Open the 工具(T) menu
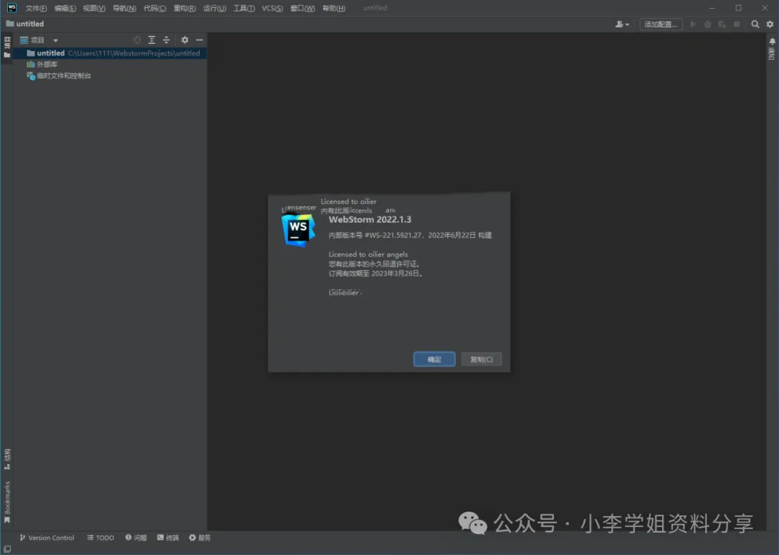This screenshot has height=555, width=779. pos(244,9)
